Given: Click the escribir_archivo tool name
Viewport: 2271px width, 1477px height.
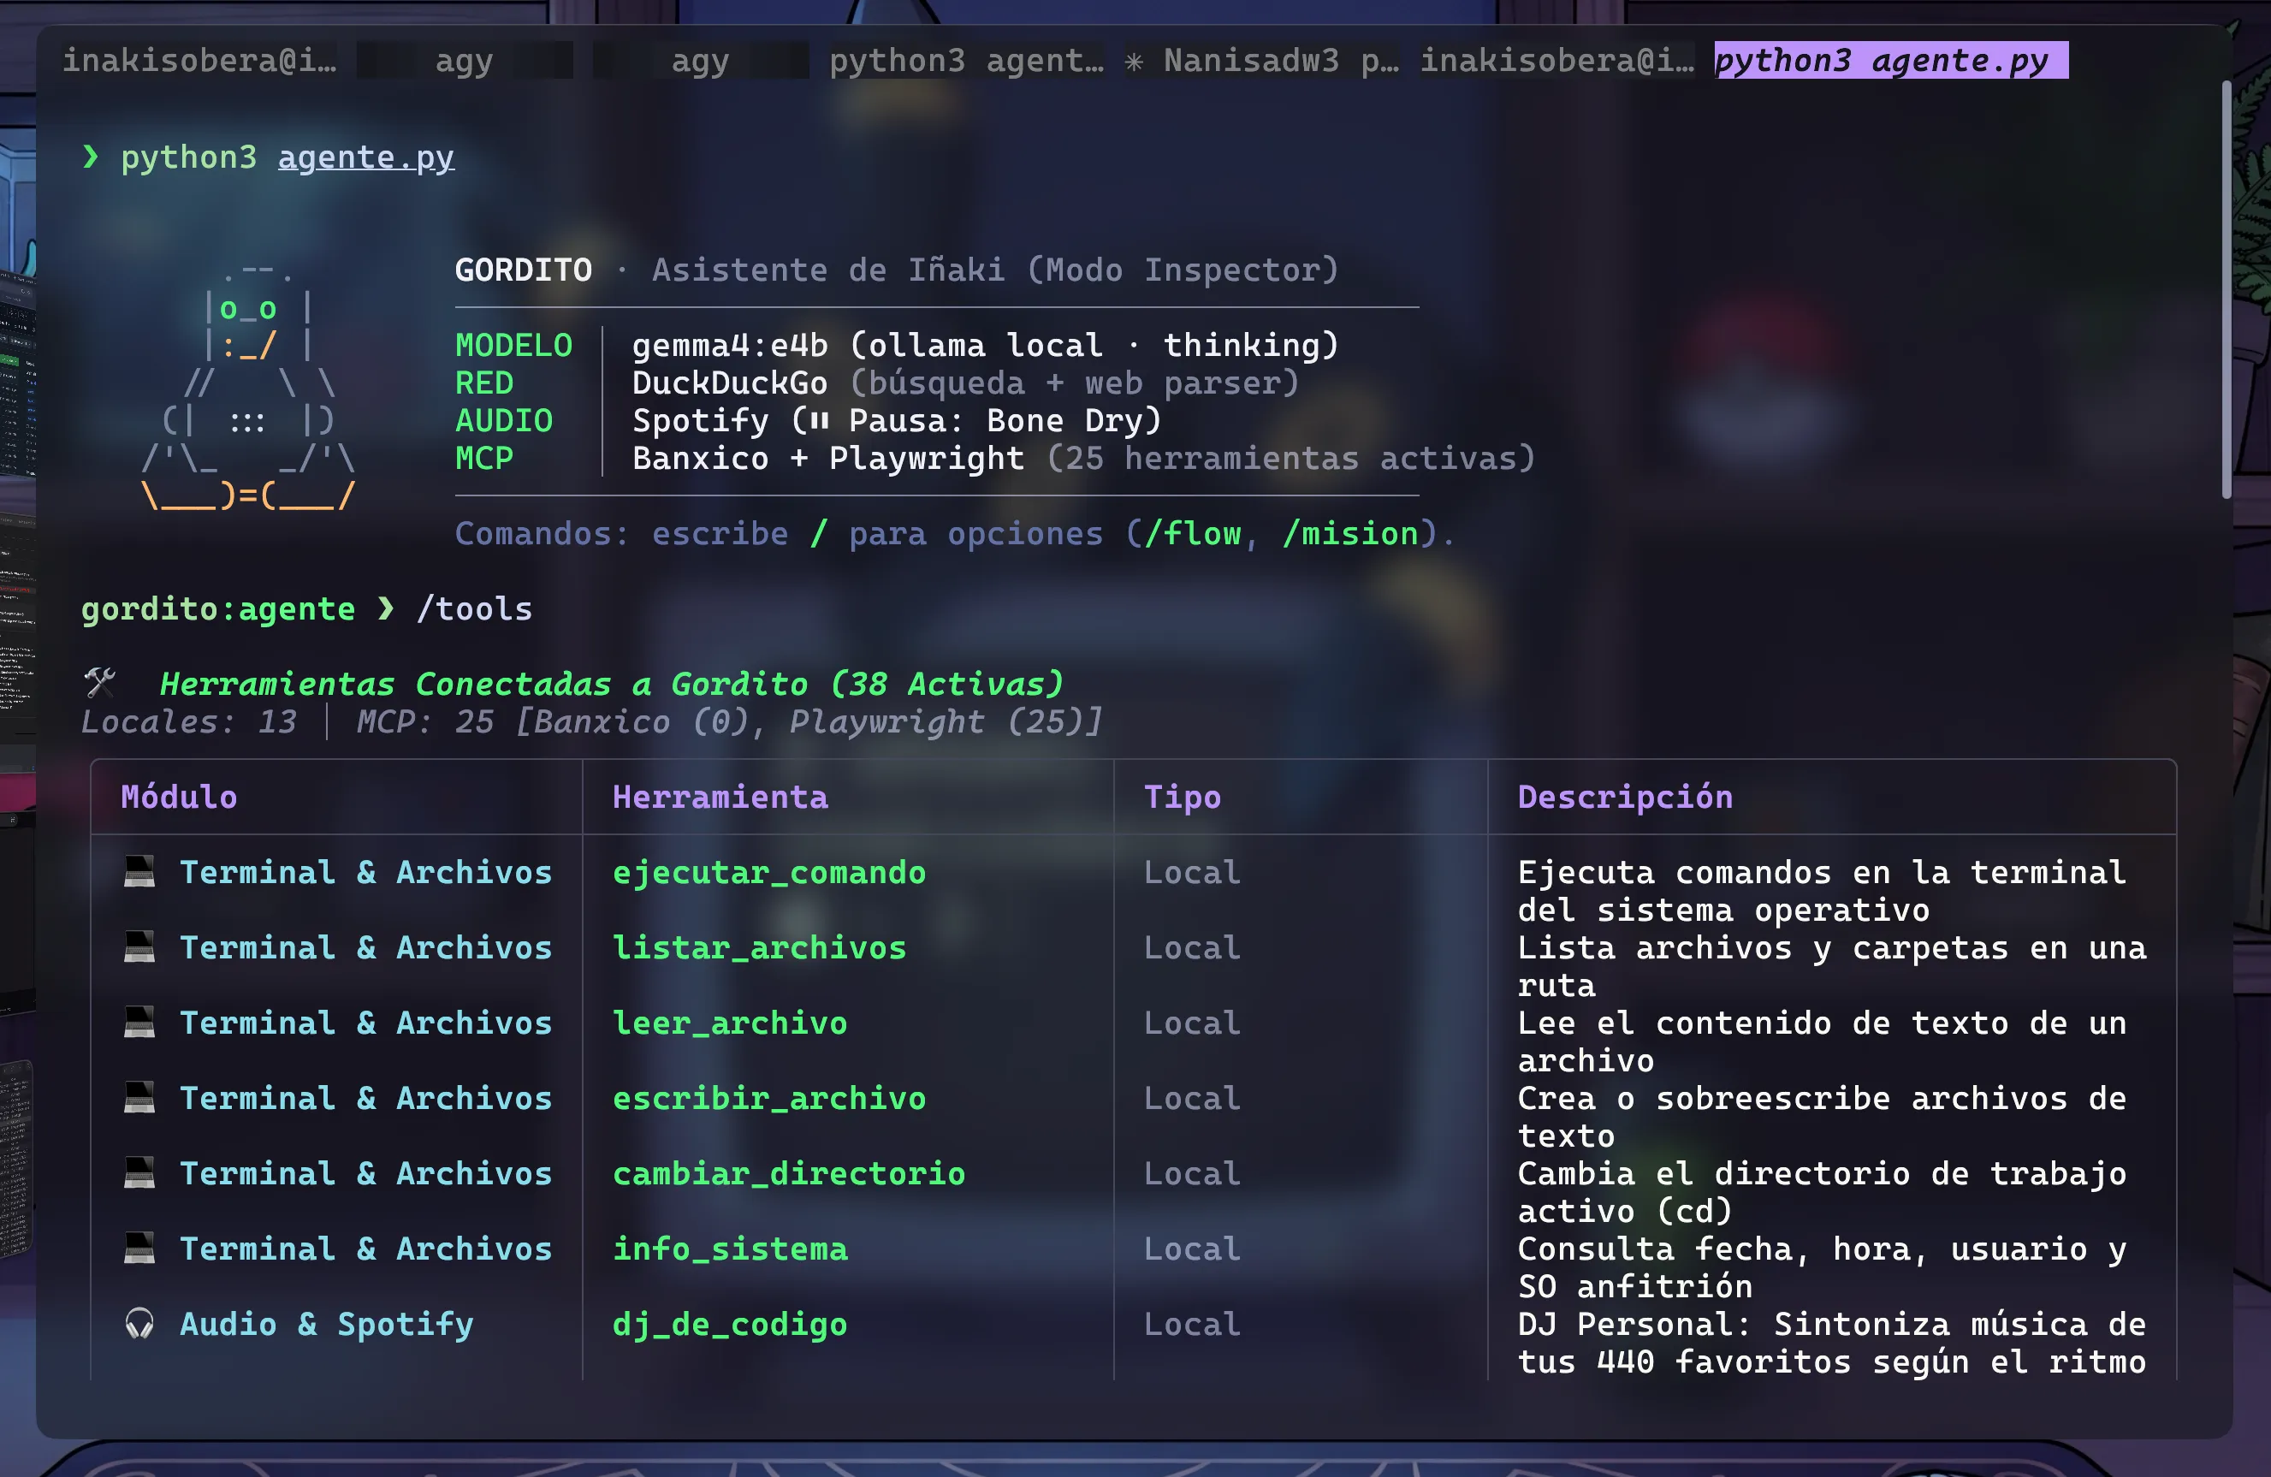Looking at the screenshot, I should click(x=769, y=1098).
